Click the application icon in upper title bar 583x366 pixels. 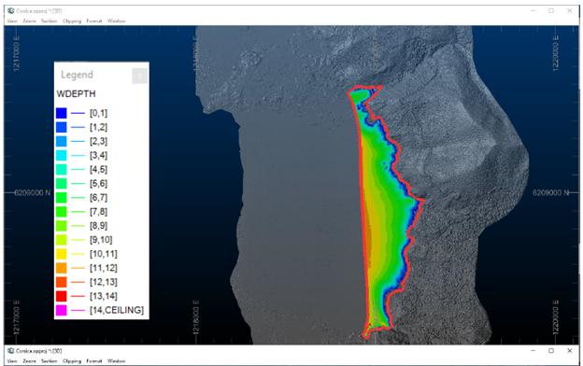pyautogui.click(x=11, y=11)
